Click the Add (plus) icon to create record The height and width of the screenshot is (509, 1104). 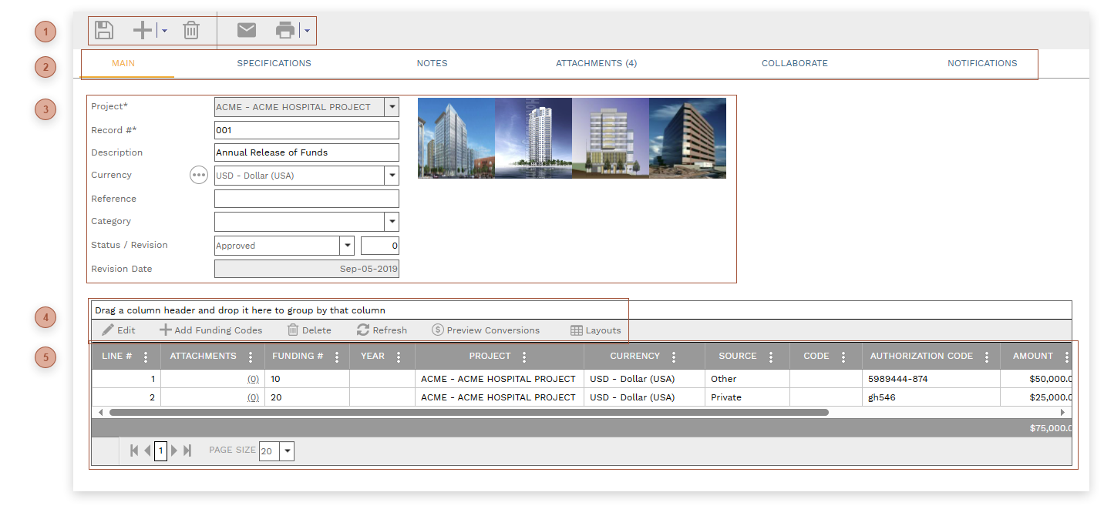click(141, 30)
